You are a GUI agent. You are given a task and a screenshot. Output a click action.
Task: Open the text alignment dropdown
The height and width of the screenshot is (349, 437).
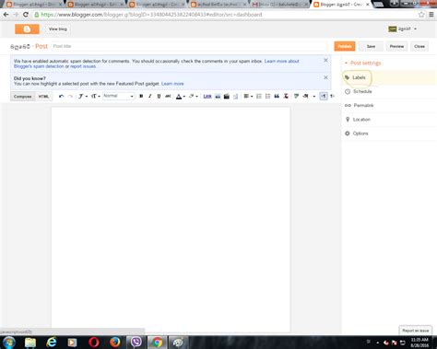coord(248,96)
